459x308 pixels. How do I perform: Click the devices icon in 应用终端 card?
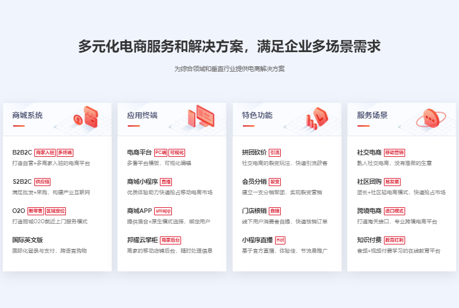pos(201,117)
